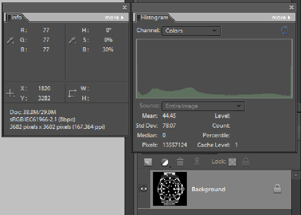
Task: Click layers panel scroll up arrow
Action: pyautogui.click(x=296, y=175)
